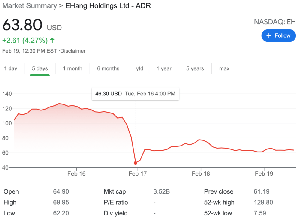This screenshot has width=300, height=223.
Task: Show the ytd chart range
Action: (139, 68)
